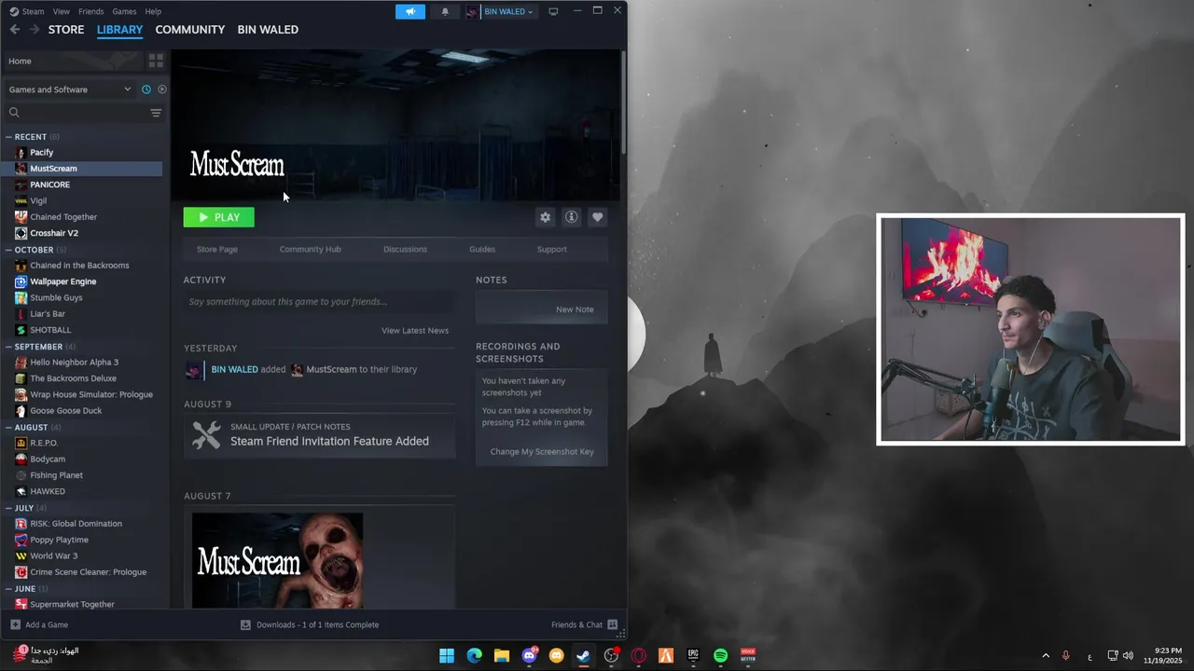
Task: Go back with the left arrow
Action: 15,30
